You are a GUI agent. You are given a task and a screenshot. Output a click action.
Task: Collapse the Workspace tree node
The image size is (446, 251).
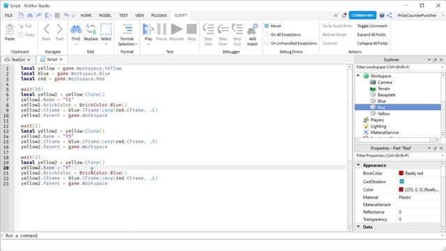(x=358, y=76)
